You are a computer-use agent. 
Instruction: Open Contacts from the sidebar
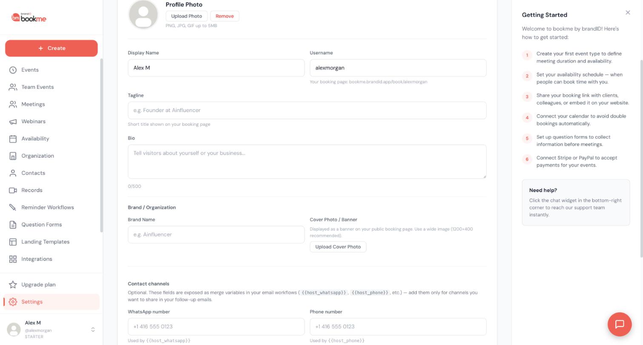pyautogui.click(x=51, y=173)
